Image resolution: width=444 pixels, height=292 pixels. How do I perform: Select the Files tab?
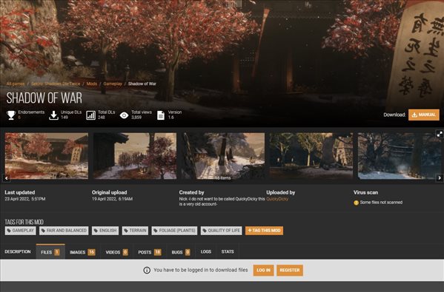click(x=50, y=252)
